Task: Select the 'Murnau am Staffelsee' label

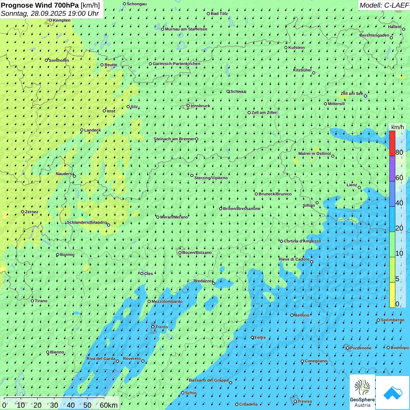Action: click(x=186, y=29)
